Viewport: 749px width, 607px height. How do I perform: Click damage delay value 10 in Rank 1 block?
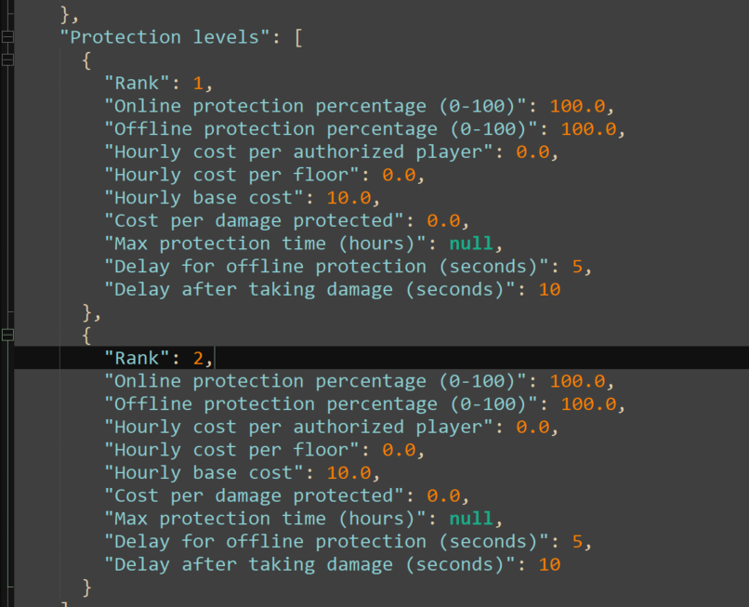[x=549, y=290]
